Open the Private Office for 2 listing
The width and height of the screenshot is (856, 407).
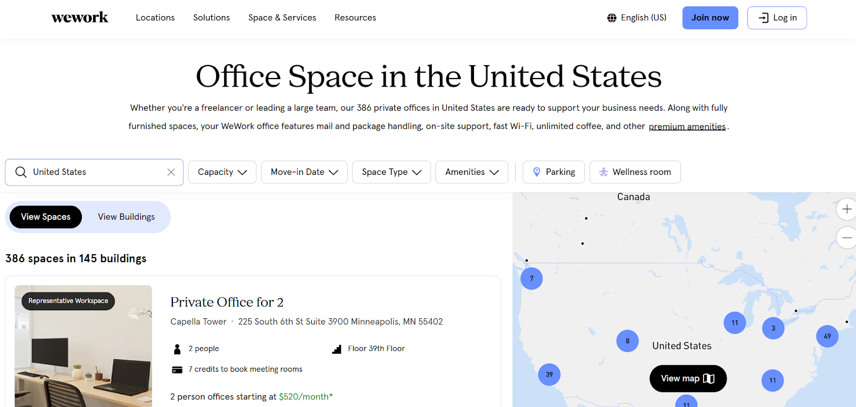(x=227, y=302)
